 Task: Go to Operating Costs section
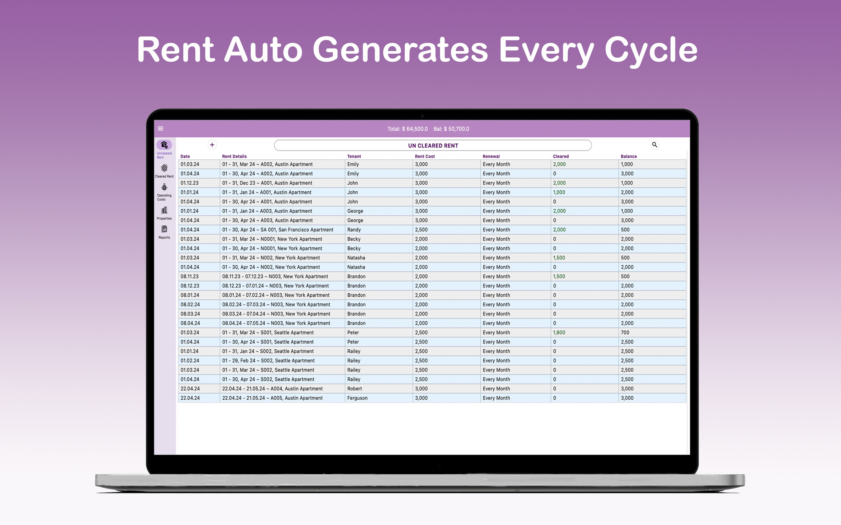point(164,188)
